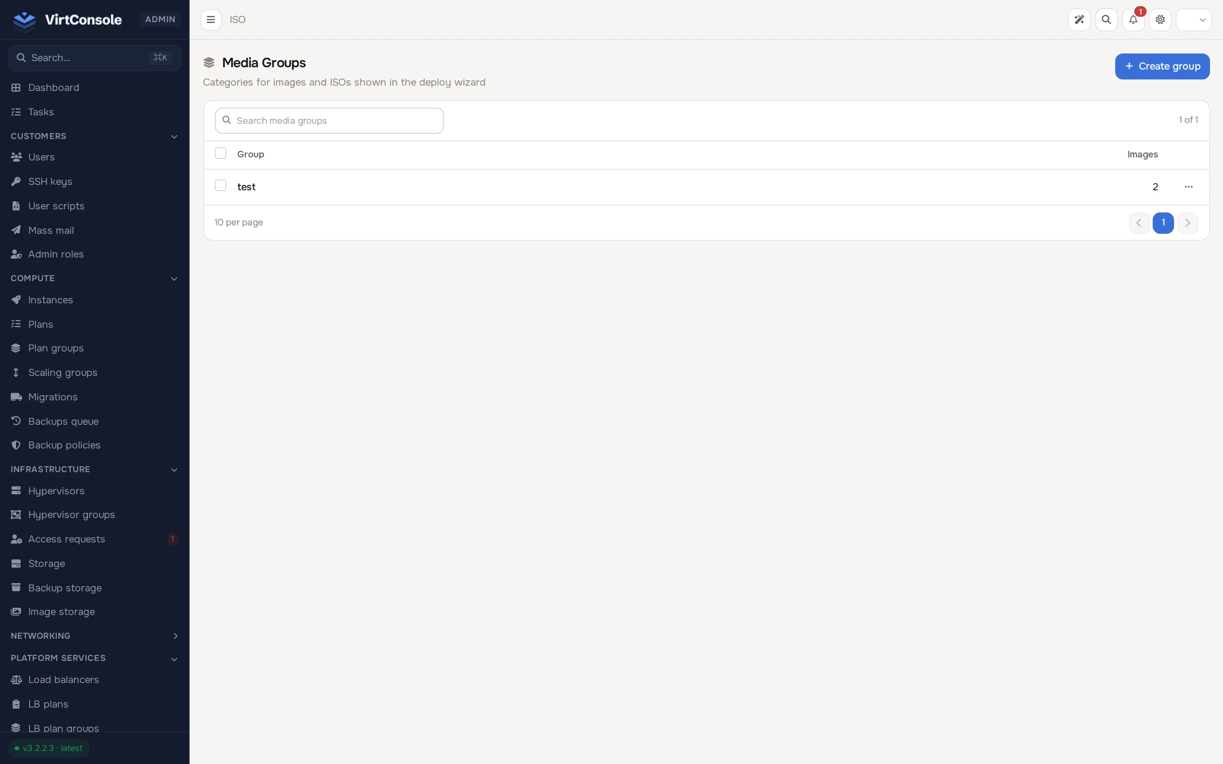Open Image storage menu item
Viewport: 1223px width, 764px height.
(94, 612)
